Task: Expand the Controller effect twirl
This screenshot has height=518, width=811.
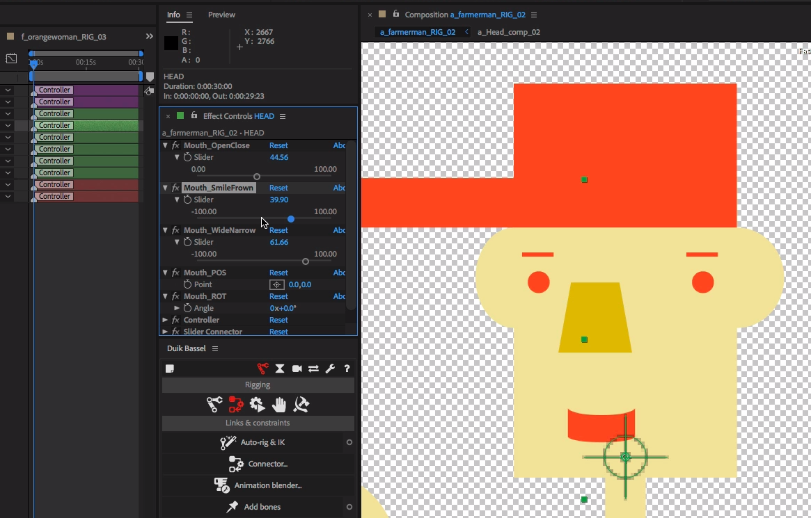Action: tap(165, 321)
